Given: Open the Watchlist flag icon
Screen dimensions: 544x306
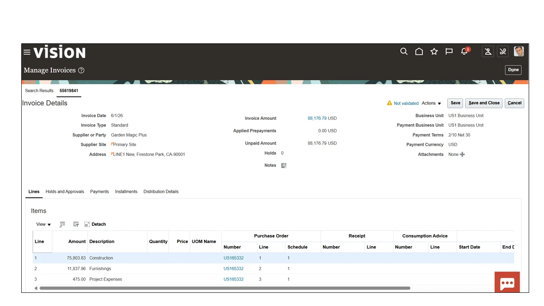Looking at the screenshot, I should (449, 51).
